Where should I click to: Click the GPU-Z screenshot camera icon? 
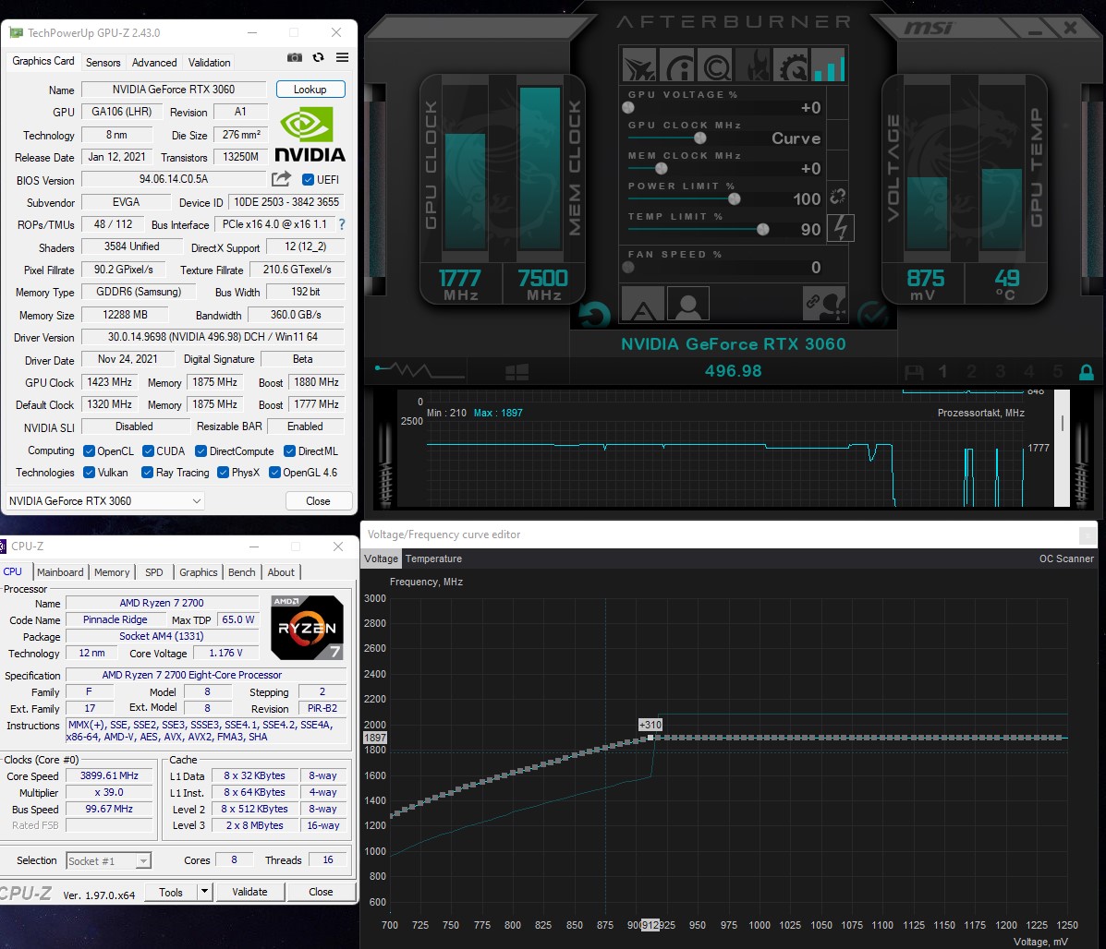[295, 58]
